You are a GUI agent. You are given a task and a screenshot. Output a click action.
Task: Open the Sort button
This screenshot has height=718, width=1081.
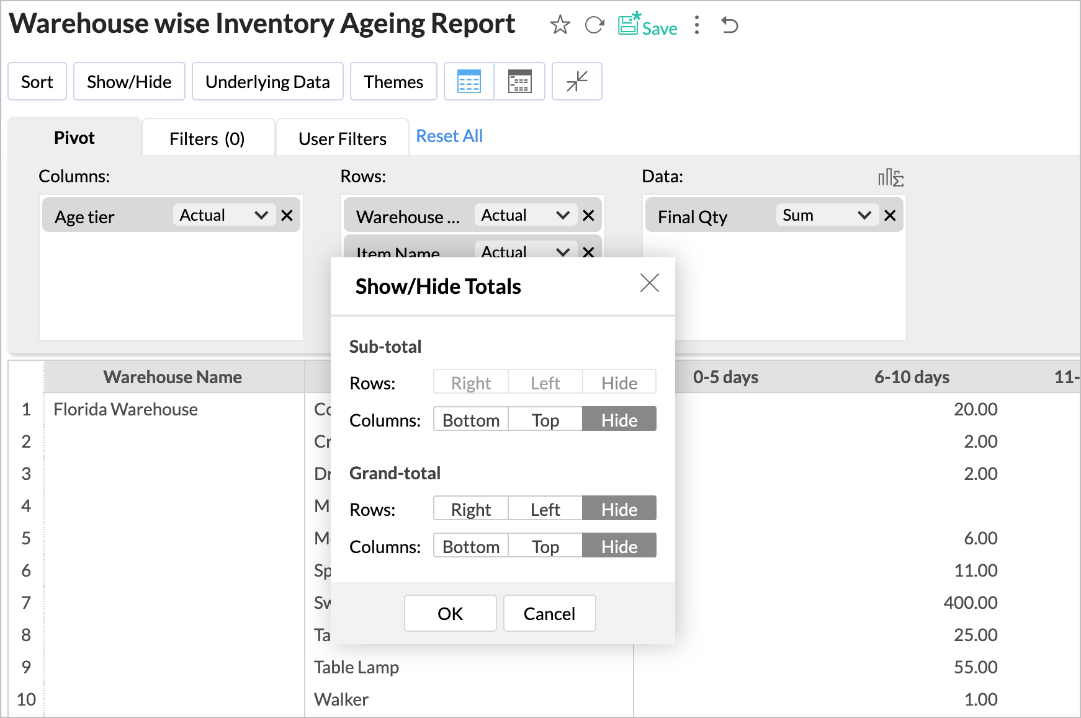[37, 81]
